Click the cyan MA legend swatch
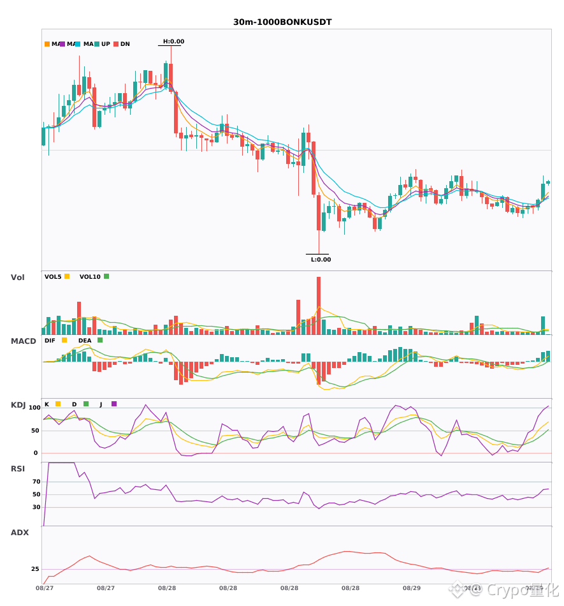The height and width of the screenshot is (606, 564). 78,44
